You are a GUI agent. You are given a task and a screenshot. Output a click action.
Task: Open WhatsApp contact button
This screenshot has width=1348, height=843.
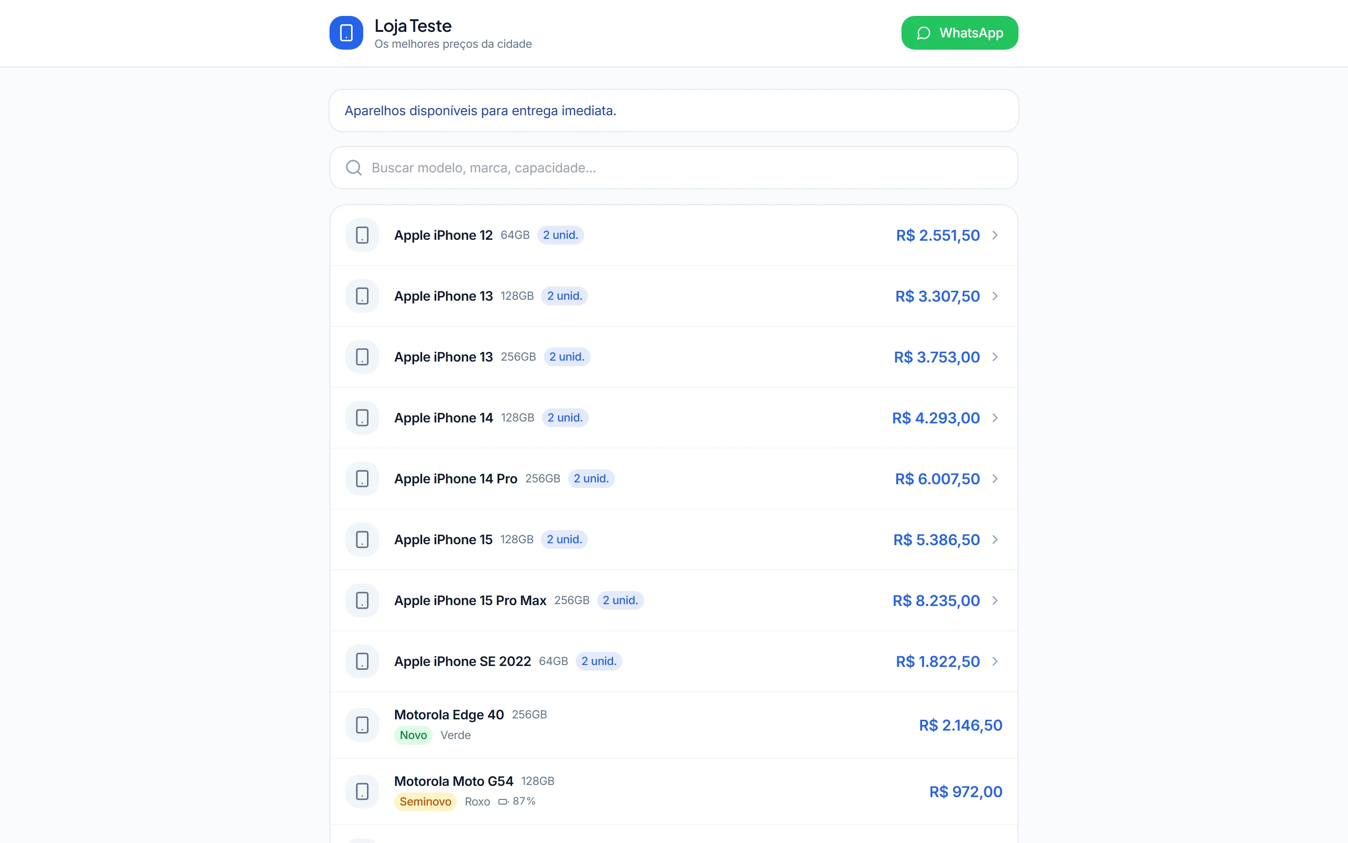[959, 33]
